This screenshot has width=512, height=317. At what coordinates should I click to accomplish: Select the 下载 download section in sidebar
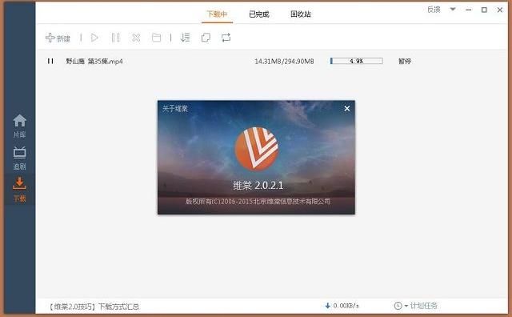(x=19, y=190)
